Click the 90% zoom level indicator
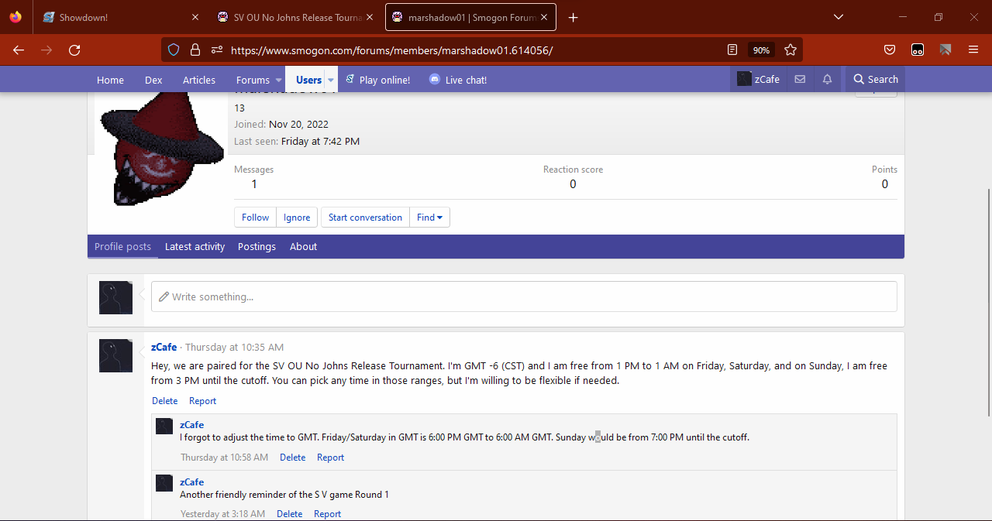The width and height of the screenshot is (992, 521). [761, 50]
